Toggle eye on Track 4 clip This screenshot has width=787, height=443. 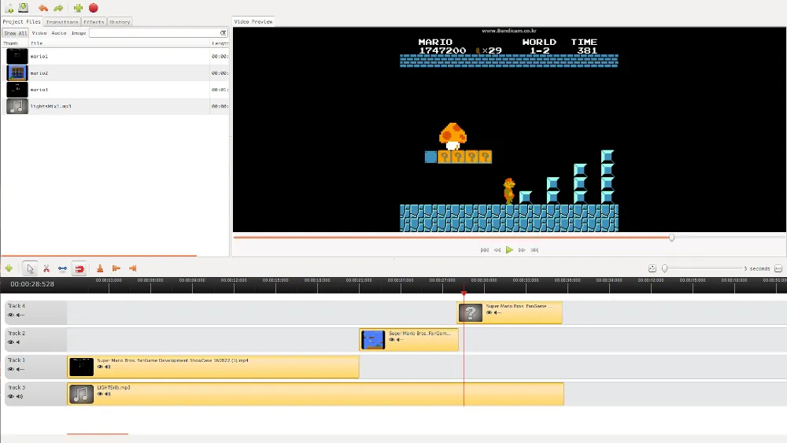click(489, 312)
